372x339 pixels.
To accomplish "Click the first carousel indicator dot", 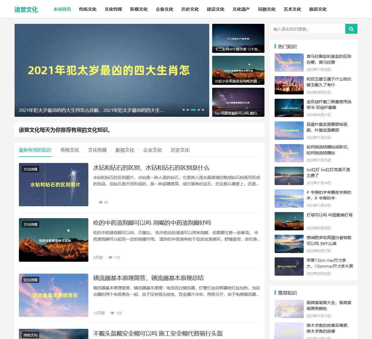I will (184, 110).
